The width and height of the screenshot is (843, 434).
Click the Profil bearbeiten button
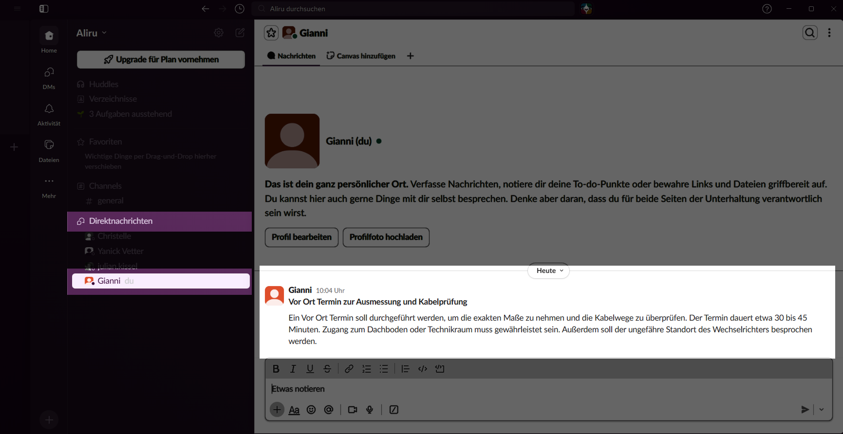click(301, 237)
